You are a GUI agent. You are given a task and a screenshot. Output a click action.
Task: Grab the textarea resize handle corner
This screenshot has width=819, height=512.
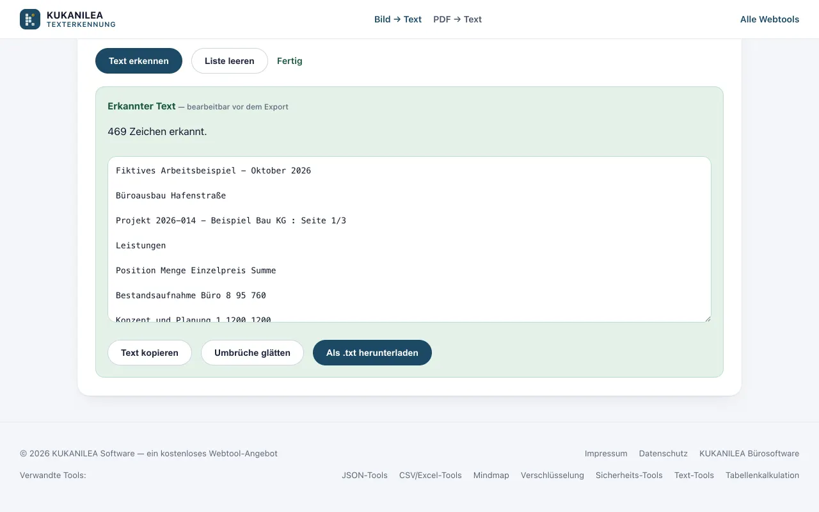coord(707,318)
